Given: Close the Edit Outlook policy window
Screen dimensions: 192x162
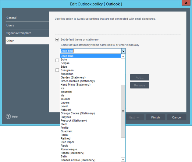Looking at the screenshot, I should click(186, 3).
